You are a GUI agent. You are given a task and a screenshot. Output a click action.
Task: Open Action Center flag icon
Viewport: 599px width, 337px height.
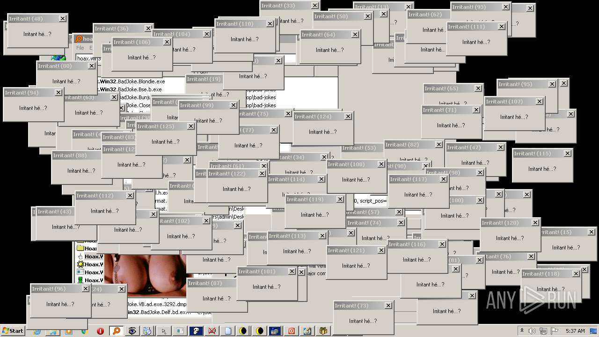coord(554,331)
